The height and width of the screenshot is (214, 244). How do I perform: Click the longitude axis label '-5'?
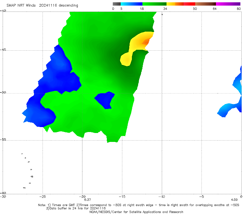pyautogui.click(x=201, y=197)
